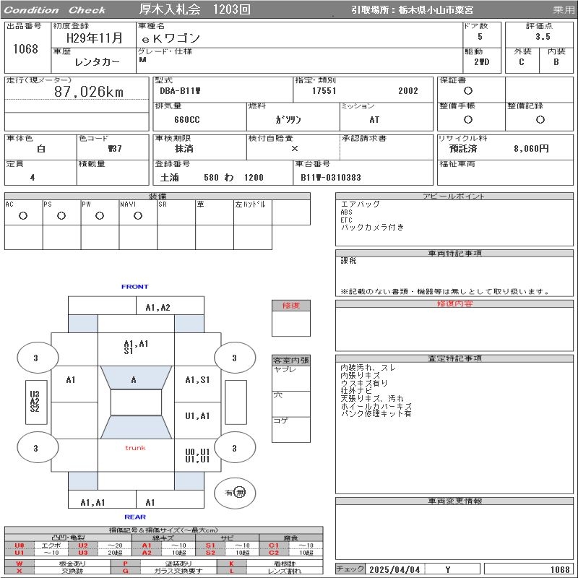Select color code W37

(115, 149)
